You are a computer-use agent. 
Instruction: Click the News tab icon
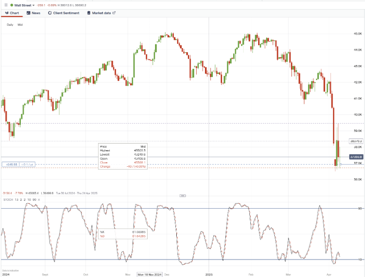pyautogui.click(x=28, y=13)
